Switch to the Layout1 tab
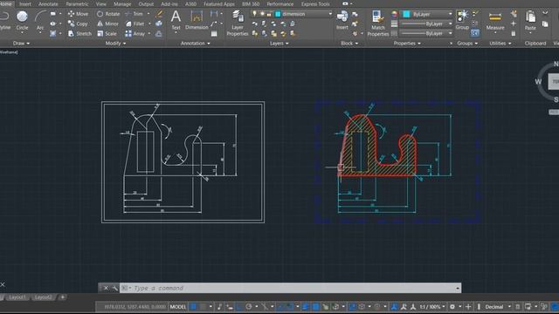The width and height of the screenshot is (559, 314). [x=17, y=297]
